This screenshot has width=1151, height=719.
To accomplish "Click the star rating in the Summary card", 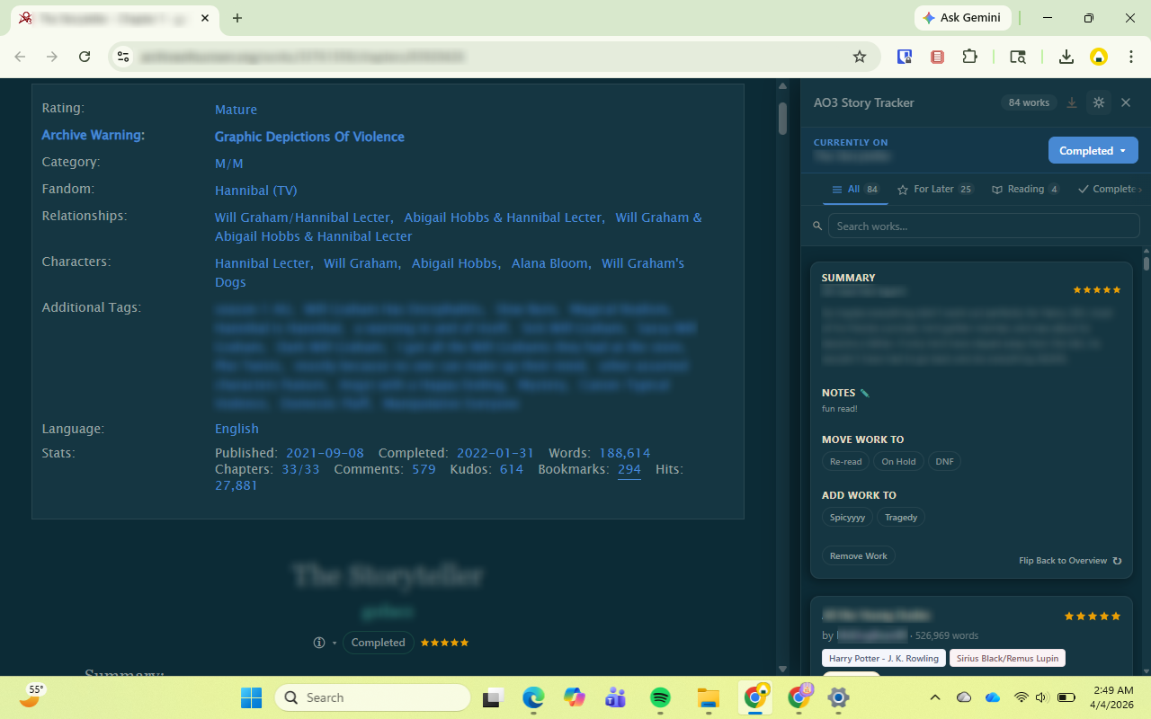I will tap(1097, 290).
